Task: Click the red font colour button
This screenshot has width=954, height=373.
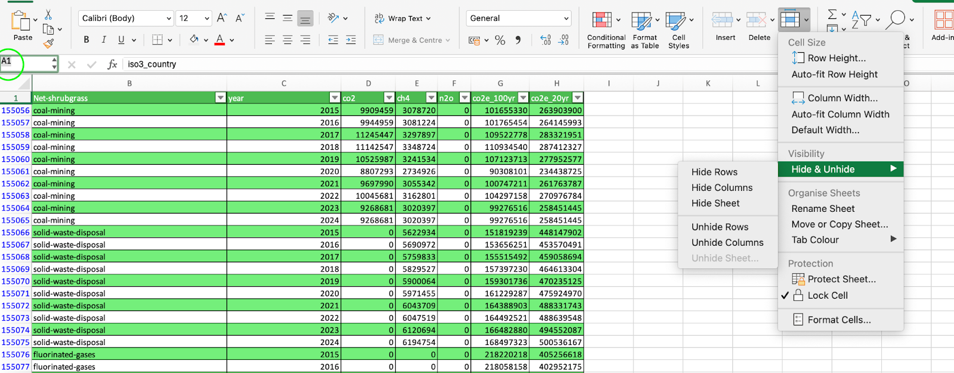Action: (x=219, y=40)
